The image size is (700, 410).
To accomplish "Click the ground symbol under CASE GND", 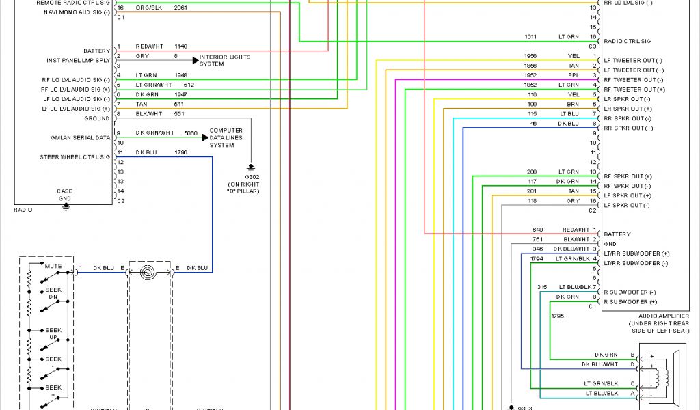I will point(66,206).
